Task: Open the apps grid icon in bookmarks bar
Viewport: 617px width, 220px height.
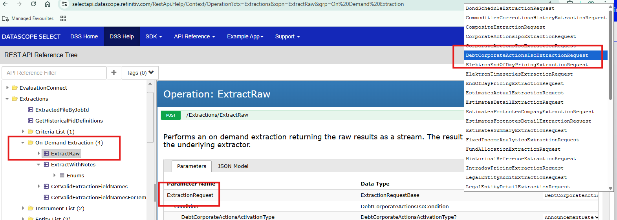Action: click(63, 18)
